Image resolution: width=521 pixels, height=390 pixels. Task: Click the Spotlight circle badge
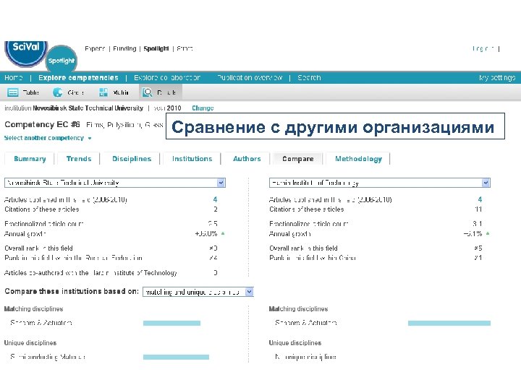[x=61, y=60]
